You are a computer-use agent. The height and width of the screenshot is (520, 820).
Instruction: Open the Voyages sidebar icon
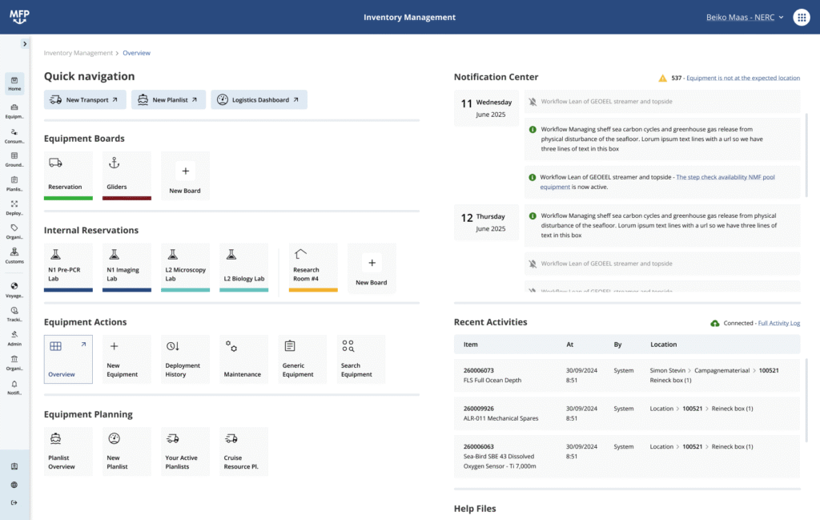(x=14, y=291)
